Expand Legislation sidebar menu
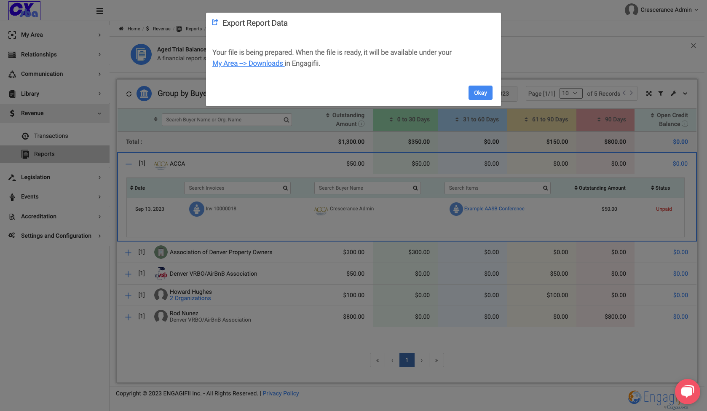This screenshot has height=411, width=707. pyautogui.click(x=55, y=177)
